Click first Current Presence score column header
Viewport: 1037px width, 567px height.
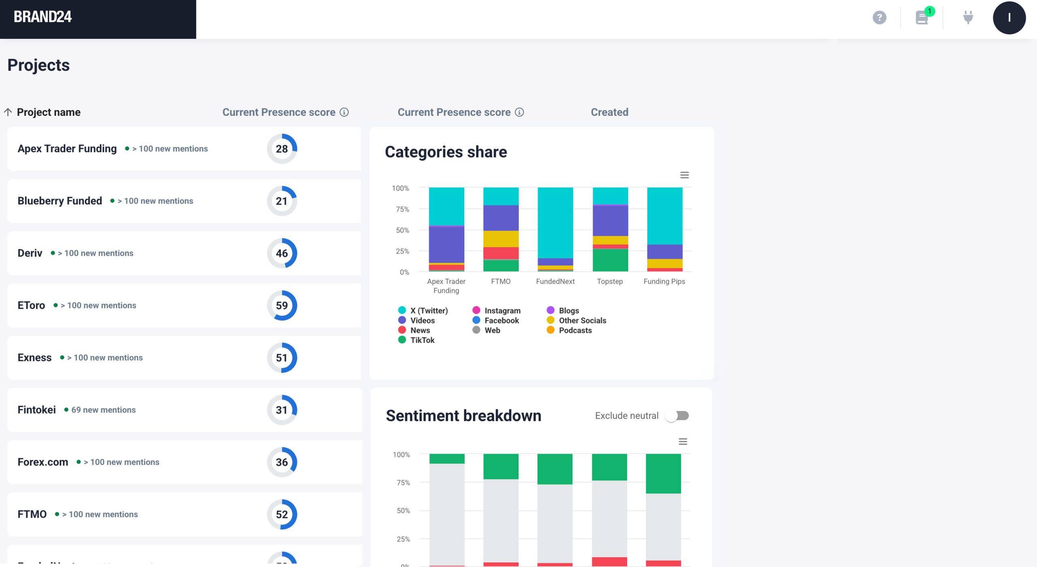[279, 112]
